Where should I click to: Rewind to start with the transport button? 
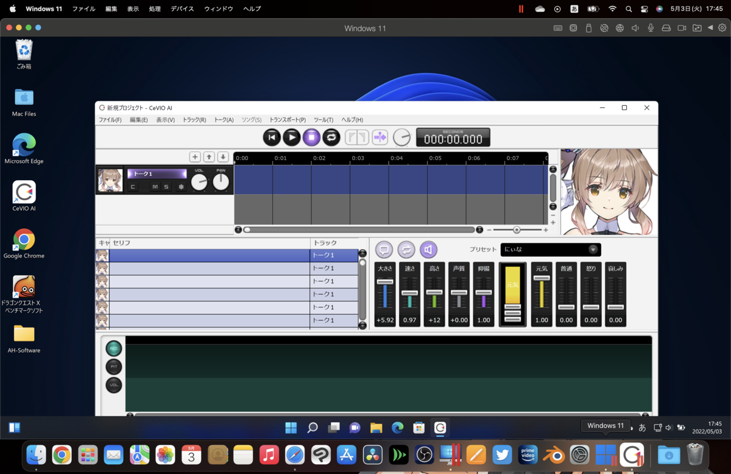(272, 138)
